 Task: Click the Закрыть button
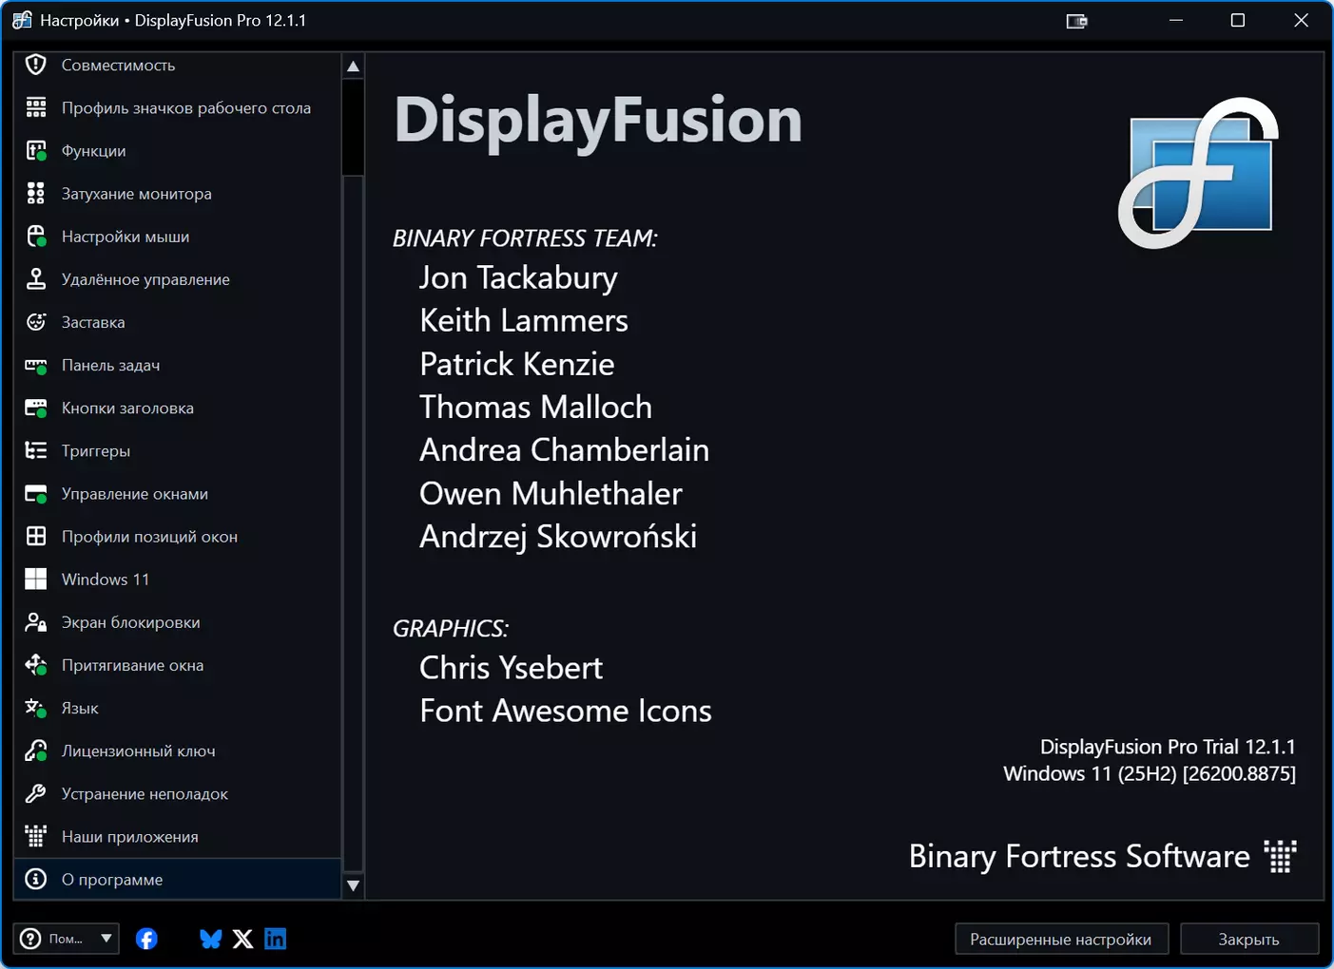(1249, 939)
